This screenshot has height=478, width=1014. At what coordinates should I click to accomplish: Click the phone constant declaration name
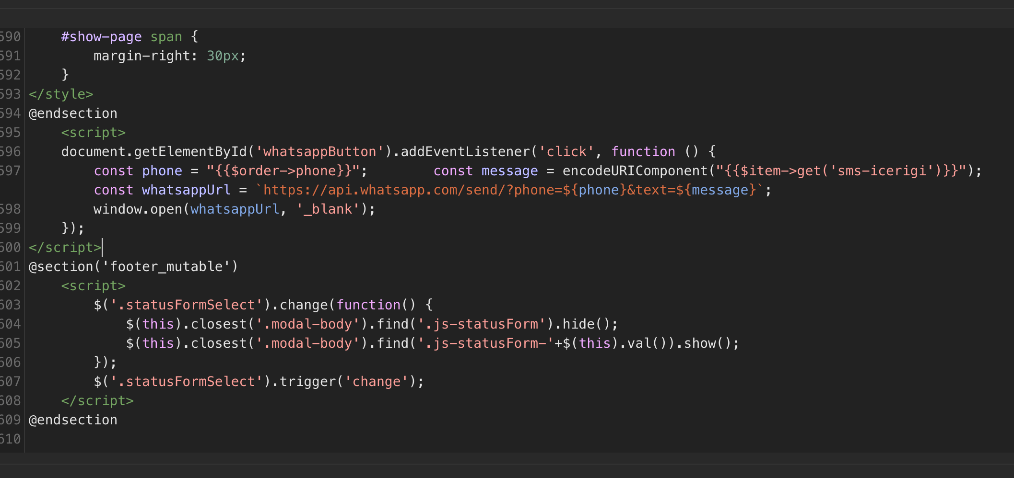tap(162, 171)
